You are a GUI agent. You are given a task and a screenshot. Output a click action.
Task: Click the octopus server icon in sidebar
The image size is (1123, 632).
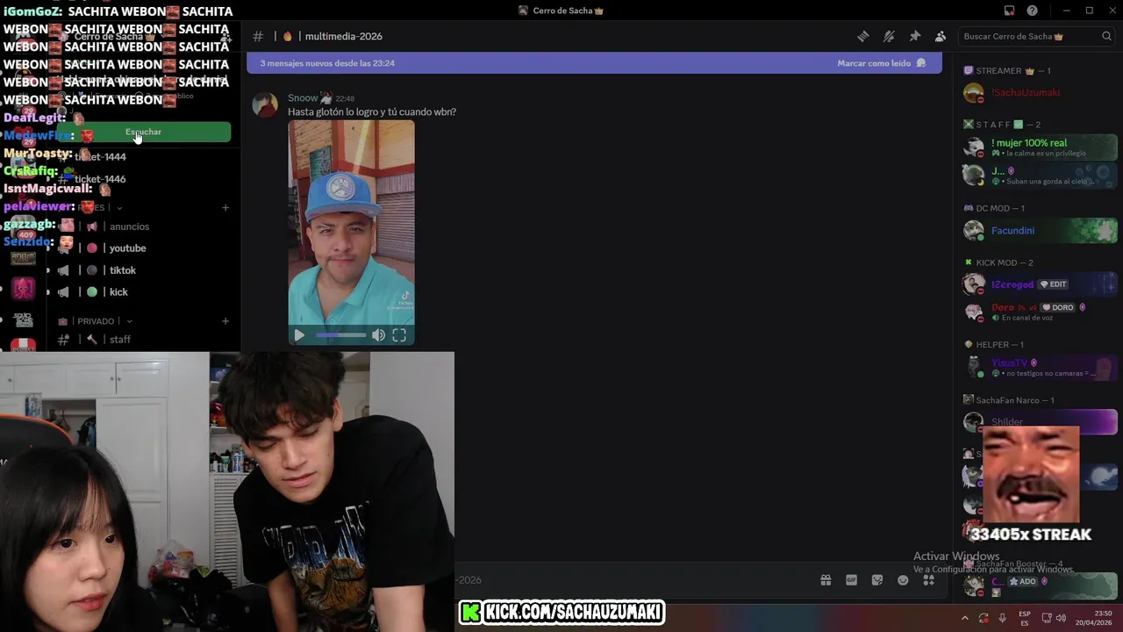click(24, 288)
